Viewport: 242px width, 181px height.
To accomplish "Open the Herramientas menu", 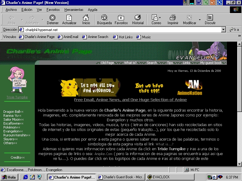I will point(74,10).
